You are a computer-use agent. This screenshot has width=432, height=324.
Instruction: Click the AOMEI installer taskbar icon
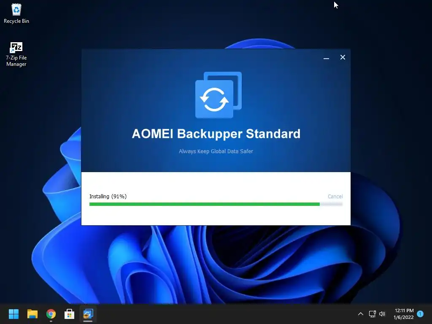pyautogui.click(x=88, y=314)
